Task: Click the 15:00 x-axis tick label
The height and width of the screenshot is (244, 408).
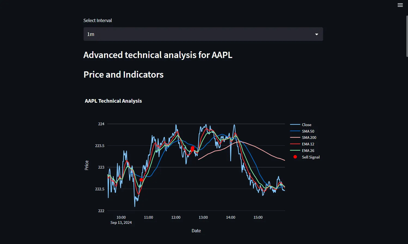Action: [x=258, y=217]
